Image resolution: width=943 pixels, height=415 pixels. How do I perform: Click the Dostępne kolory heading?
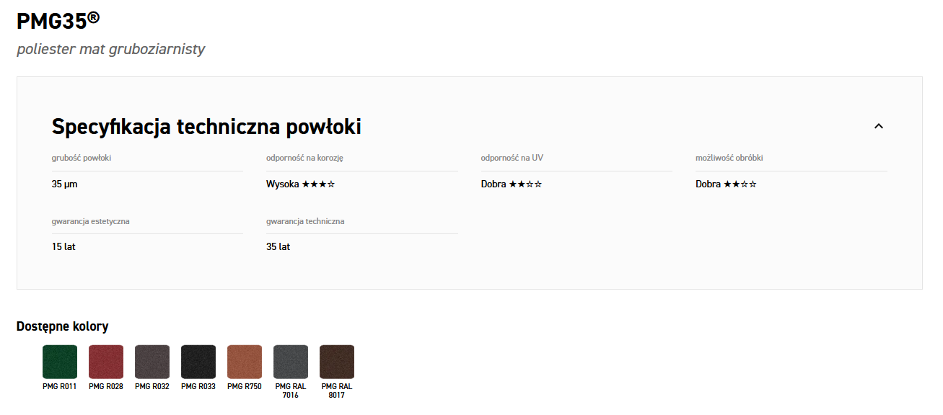(62, 326)
